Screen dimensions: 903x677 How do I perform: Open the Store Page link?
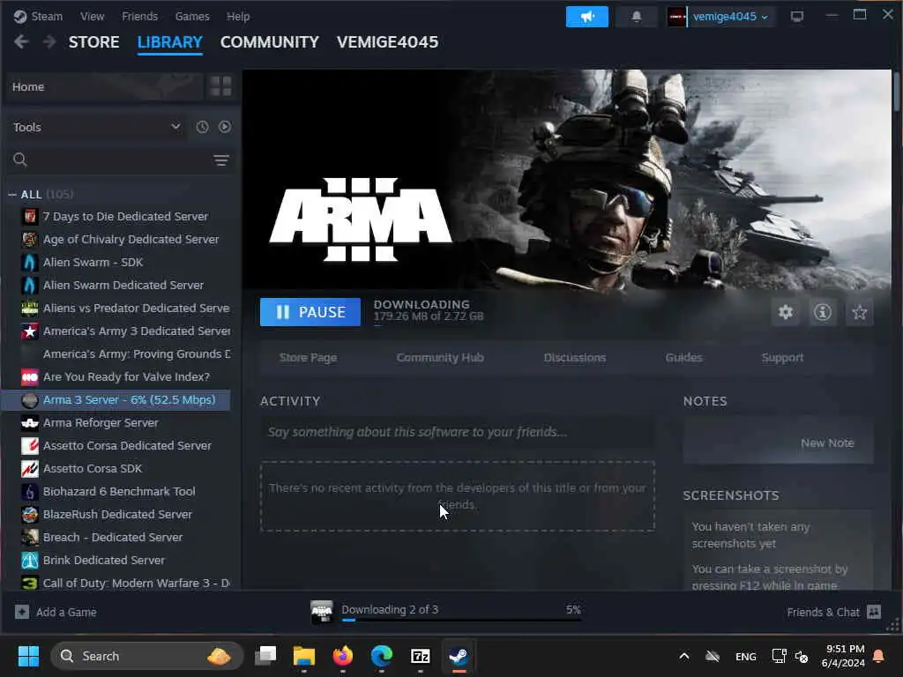coord(308,358)
